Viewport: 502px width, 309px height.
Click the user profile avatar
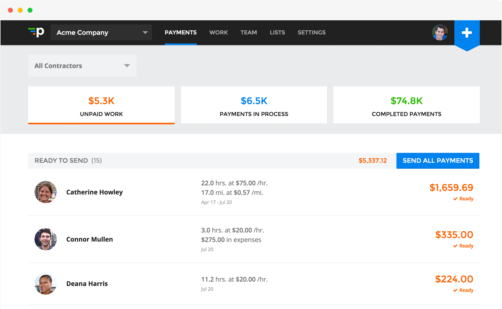(x=440, y=33)
